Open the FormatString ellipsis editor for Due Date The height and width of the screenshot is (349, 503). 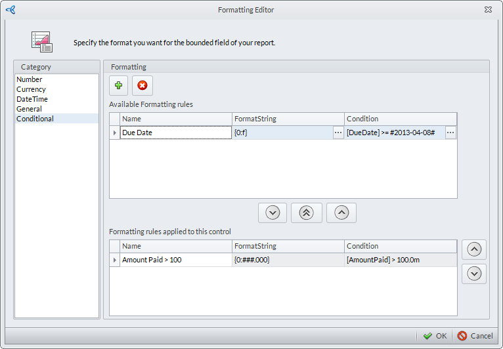pos(338,133)
